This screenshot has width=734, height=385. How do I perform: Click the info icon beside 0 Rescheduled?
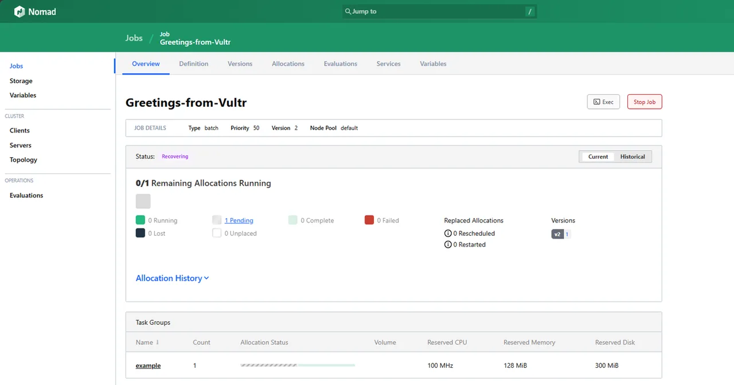pyautogui.click(x=448, y=234)
